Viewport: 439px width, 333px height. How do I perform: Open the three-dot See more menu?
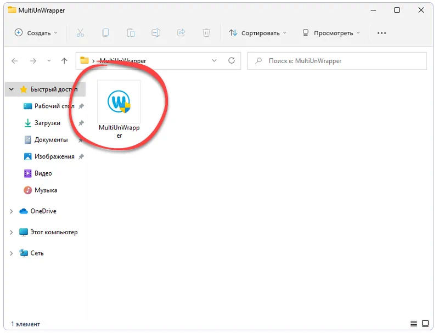(381, 33)
